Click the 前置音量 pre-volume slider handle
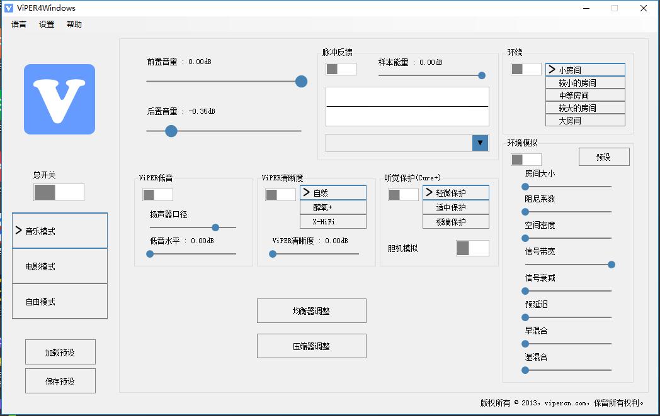660x416 pixels. (301, 81)
